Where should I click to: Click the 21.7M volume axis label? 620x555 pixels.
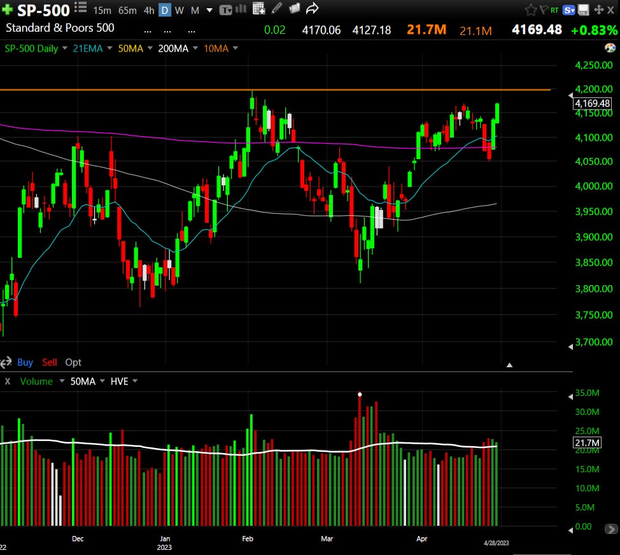click(587, 442)
